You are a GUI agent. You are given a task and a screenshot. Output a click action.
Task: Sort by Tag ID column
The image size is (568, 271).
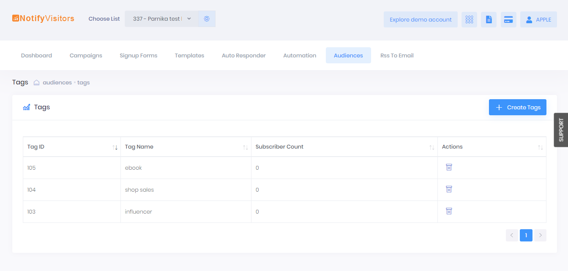(72, 147)
